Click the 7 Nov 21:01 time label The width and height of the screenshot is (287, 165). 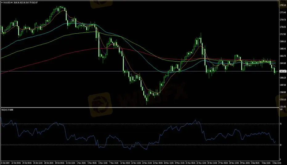tap(114, 163)
